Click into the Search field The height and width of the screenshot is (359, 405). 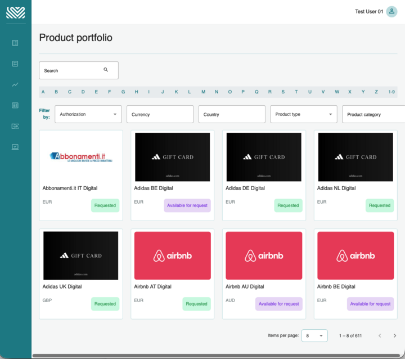[79, 70]
